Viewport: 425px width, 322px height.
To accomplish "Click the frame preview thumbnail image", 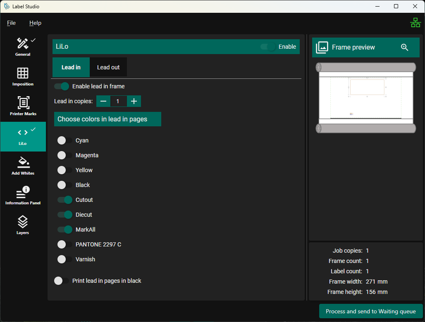I will [x=365, y=98].
